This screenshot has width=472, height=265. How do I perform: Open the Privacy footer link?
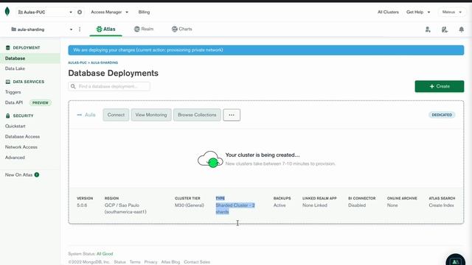click(x=150, y=262)
